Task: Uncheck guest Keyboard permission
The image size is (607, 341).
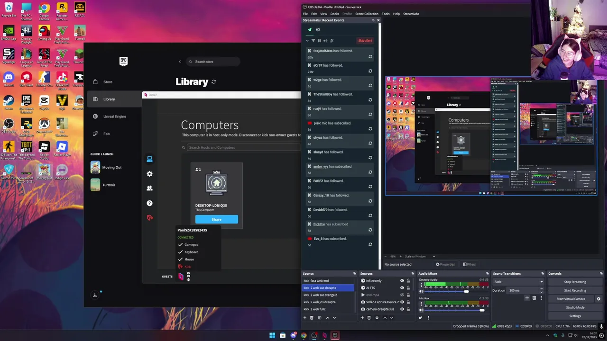Action: (181, 252)
